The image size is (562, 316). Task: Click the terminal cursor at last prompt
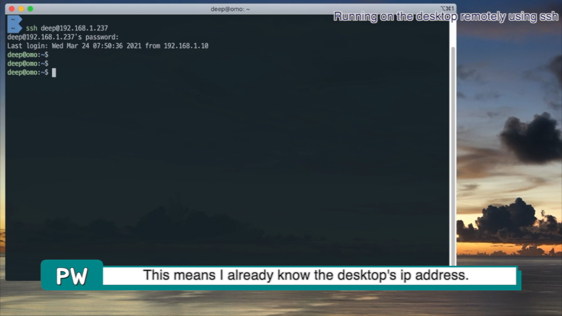[x=54, y=72]
